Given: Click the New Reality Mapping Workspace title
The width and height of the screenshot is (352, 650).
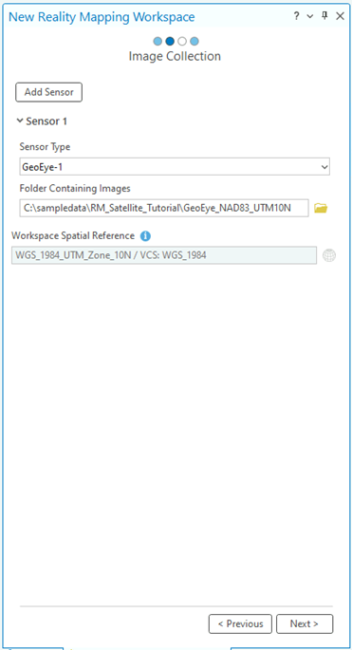Looking at the screenshot, I should tap(102, 17).
